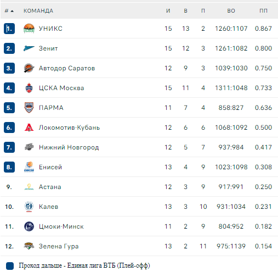Sort by И games played header
The image size is (278, 277).
(168, 11)
